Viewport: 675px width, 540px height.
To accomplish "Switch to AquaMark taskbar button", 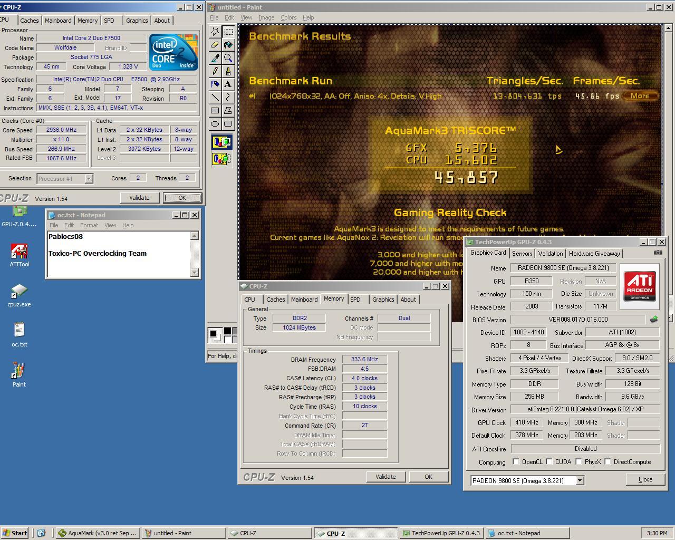I will (98, 533).
